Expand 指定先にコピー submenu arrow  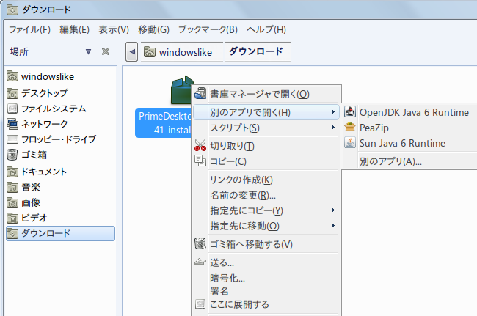(x=333, y=210)
